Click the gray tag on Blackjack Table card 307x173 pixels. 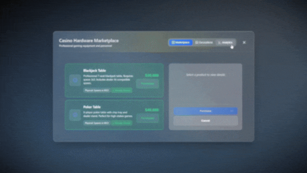tap(97, 90)
